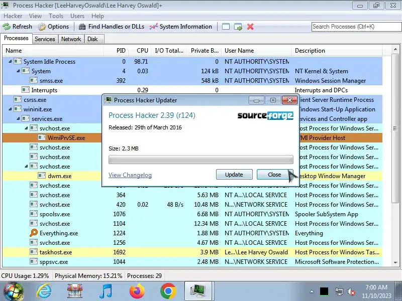Click the process list scroll up arrow
Image resolution: width=402 pixels, height=301 pixels.
(395, 49)
